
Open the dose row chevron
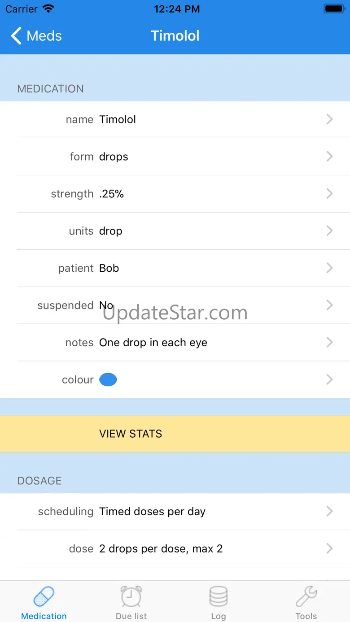[330, 548]
